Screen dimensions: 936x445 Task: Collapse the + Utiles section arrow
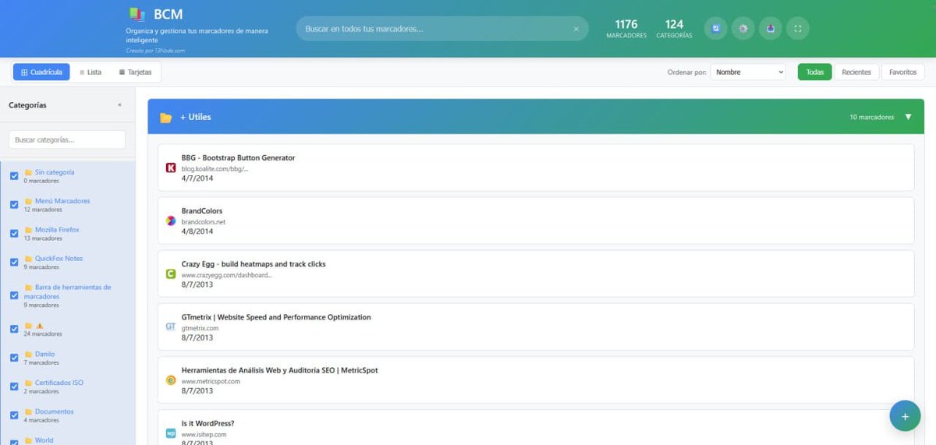[908, 117]
